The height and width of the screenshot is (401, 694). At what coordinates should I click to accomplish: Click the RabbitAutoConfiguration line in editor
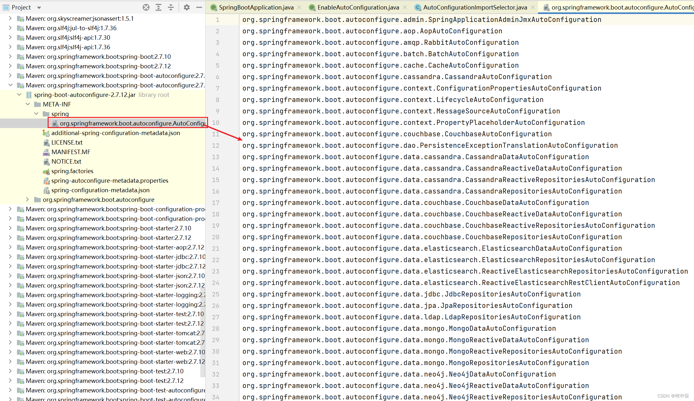pyautogui.click(x=381, y=43)
